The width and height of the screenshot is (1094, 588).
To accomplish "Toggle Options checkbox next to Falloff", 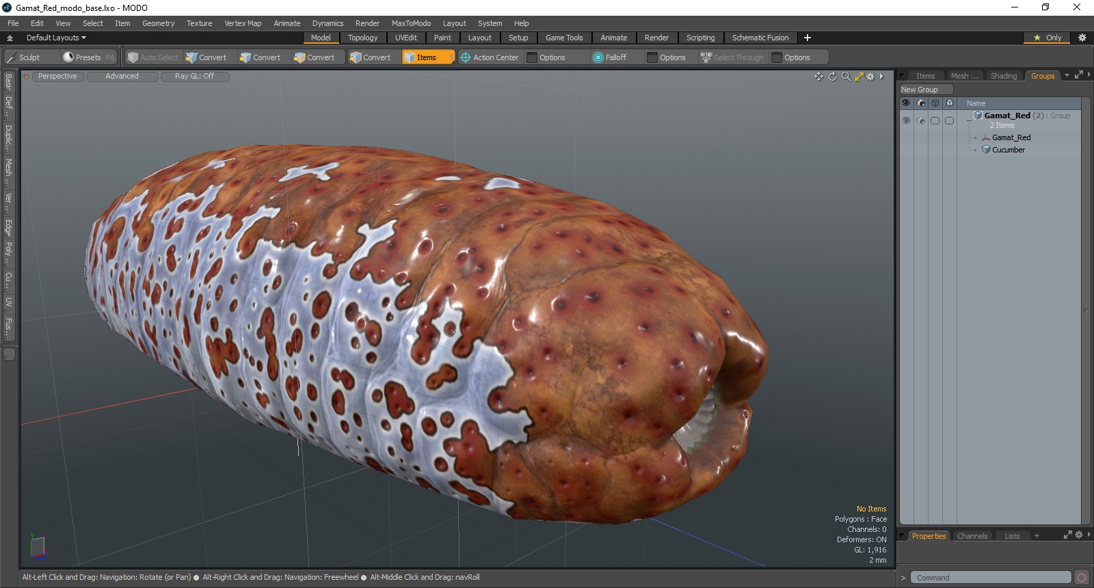I will pyautogui.click(x=652, y=57).
